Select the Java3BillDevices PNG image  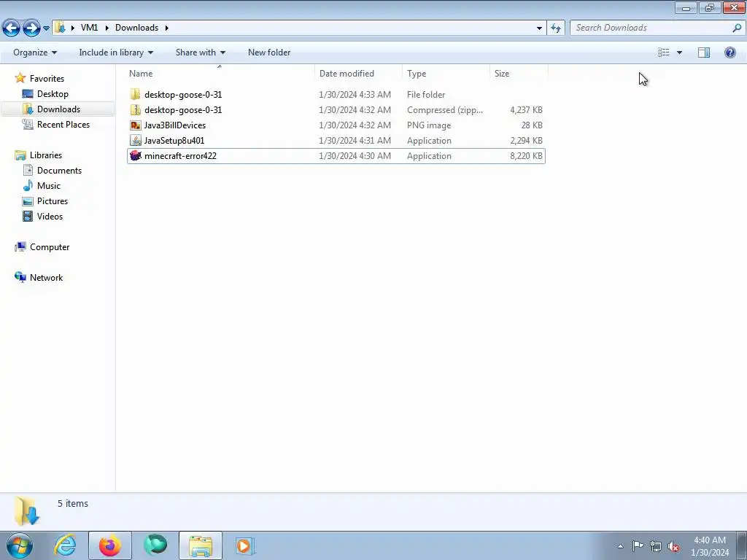[x=336, y=125]
